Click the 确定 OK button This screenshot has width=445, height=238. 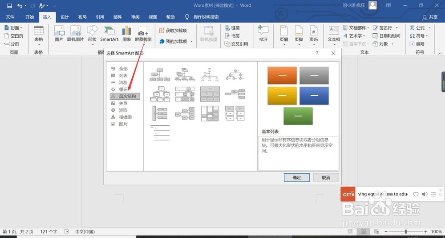pyautogui.click(x=296, y=178)
